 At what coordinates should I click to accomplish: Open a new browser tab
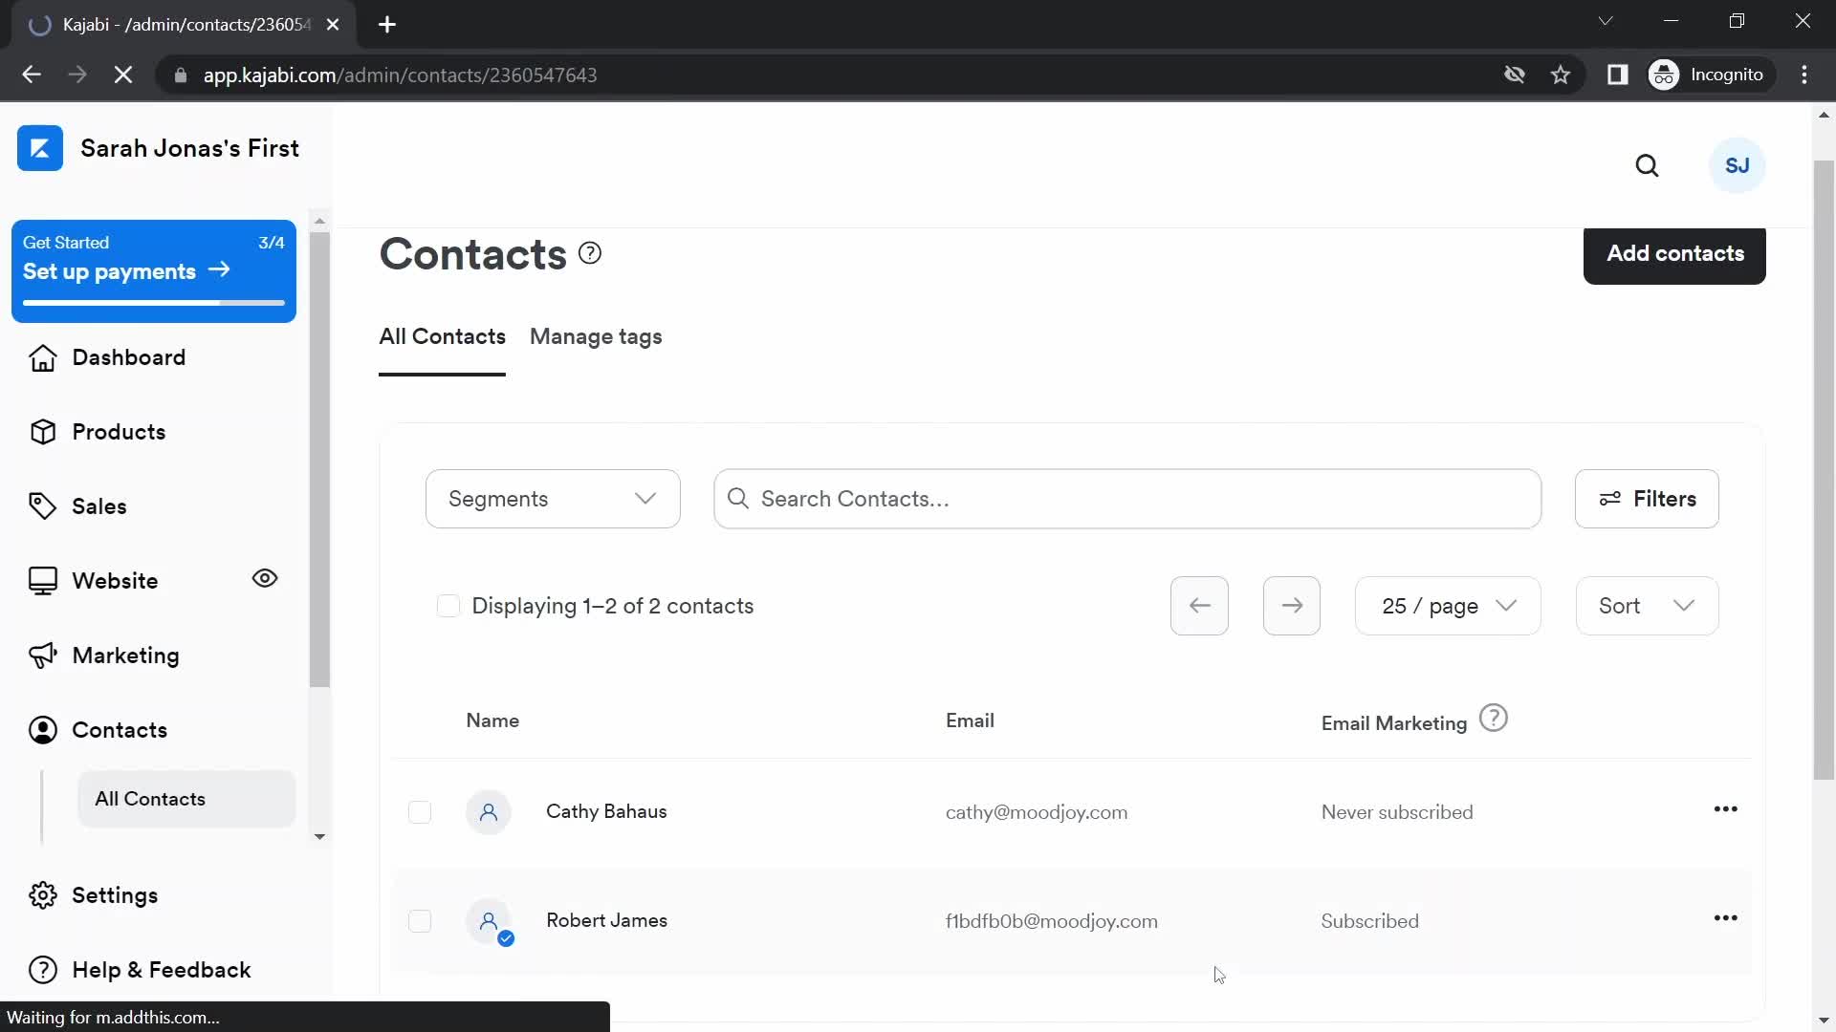point(386,25)
